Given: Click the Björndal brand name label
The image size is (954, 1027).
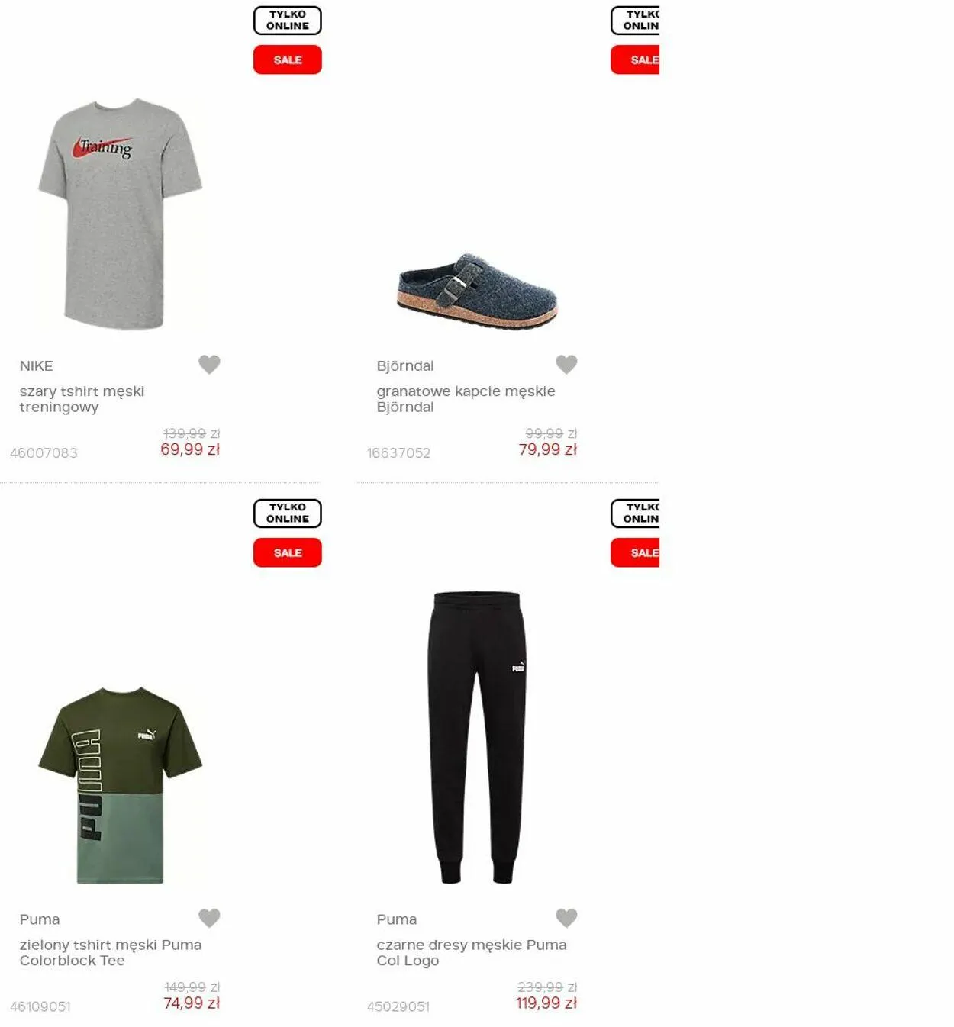Looking at the screenshot, I should [405, 366].
